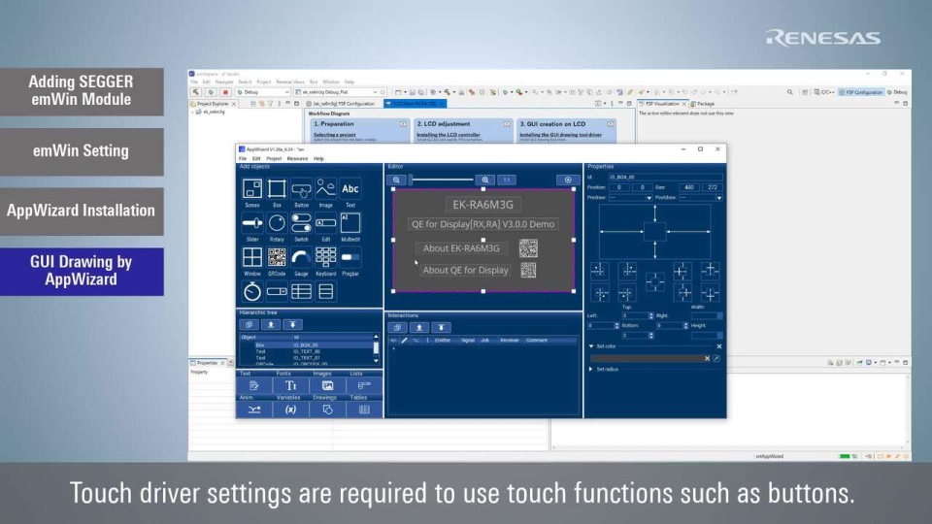The image size is (932, 524).
Task: Add a Slider object
Action: tap(252, 223)
